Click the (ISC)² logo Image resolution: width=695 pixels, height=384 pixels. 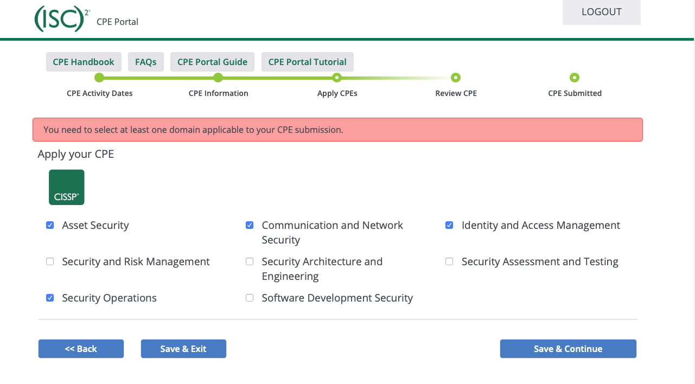(61, 19)
